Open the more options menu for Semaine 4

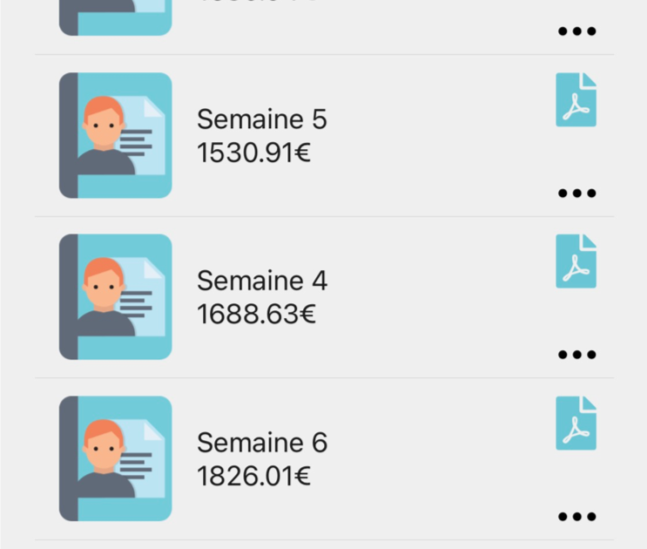coord(576,354)
